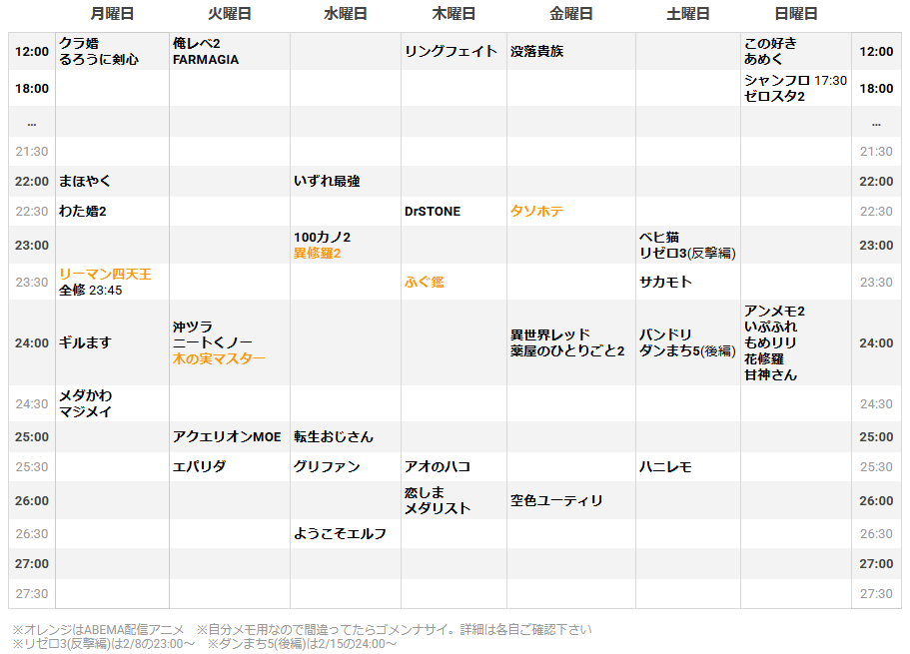Select the マジメイ entry

85,411
